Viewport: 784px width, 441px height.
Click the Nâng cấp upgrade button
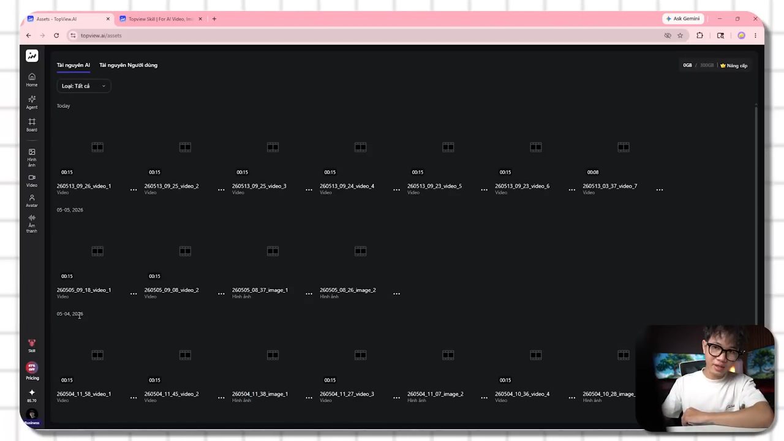(734, 66)
